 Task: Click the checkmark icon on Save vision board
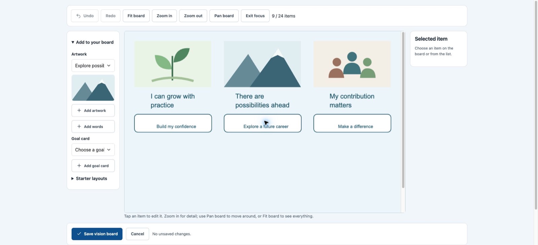pos(79,234)
